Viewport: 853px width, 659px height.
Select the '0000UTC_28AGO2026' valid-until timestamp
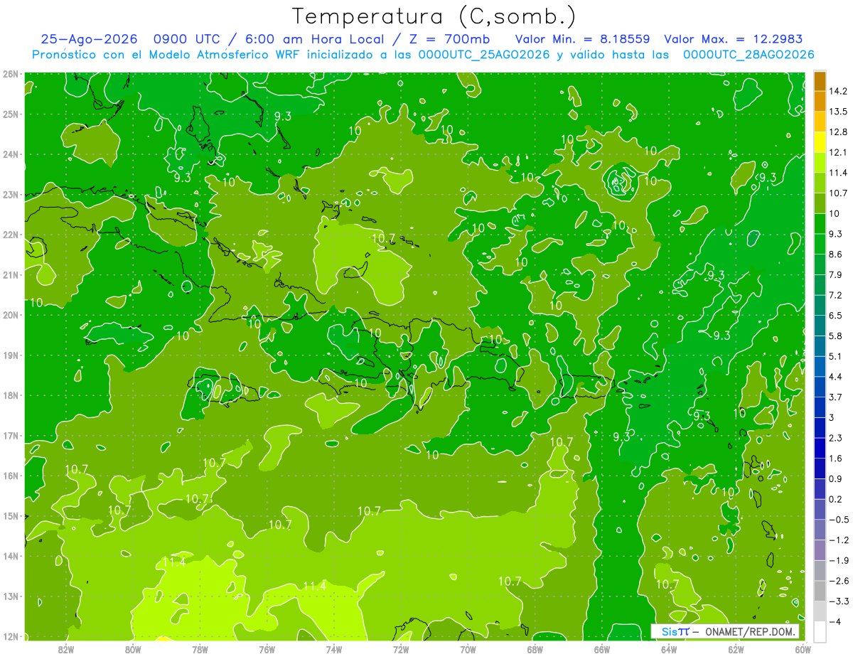point(748,55)
